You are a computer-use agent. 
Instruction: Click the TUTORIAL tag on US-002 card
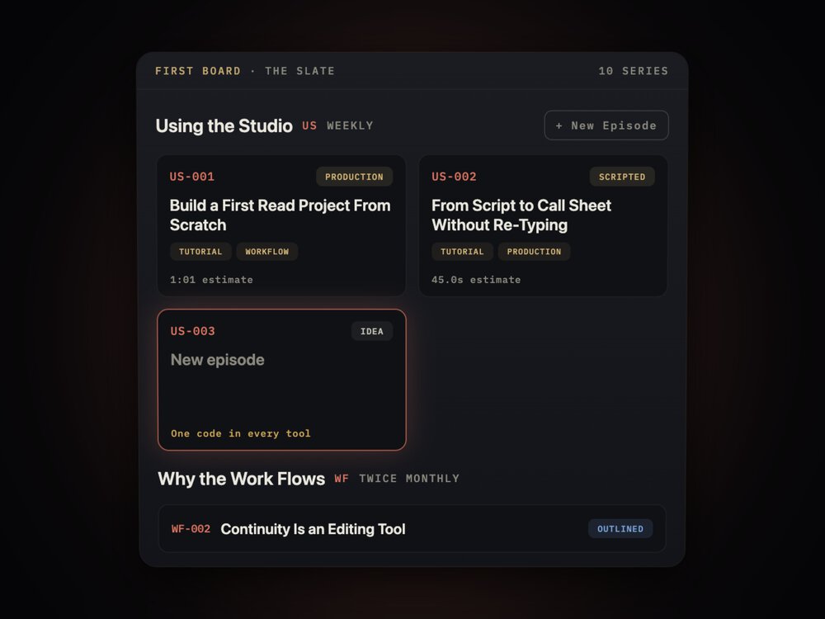point(462,252)
